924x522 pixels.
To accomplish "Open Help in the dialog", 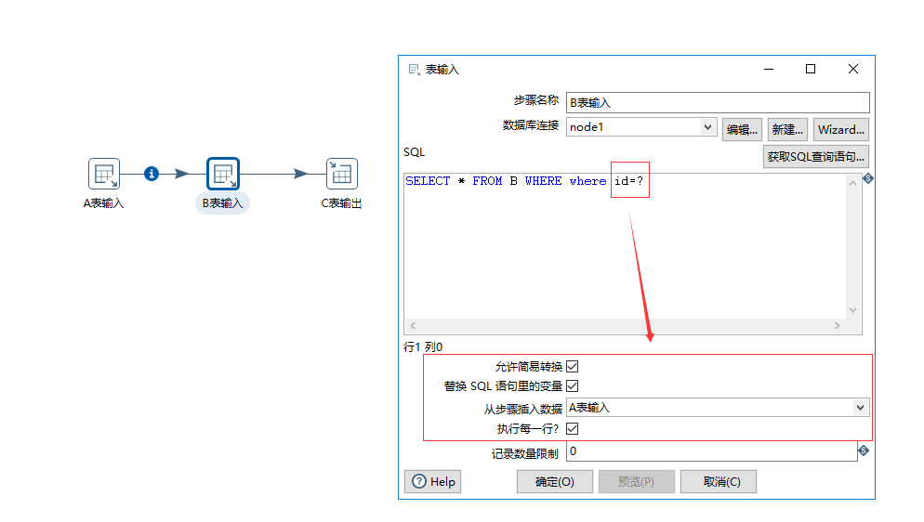I will pyautogui.click(x=433, y=481).
